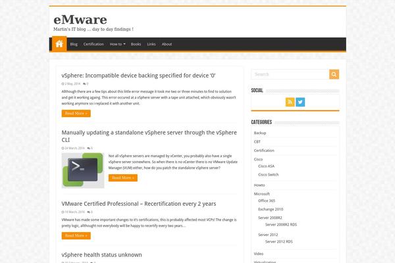Click the eMware site title
Image resolution: width=395 pixels, height=263 pixels.
pyautogui.click(x=80, y=20)
